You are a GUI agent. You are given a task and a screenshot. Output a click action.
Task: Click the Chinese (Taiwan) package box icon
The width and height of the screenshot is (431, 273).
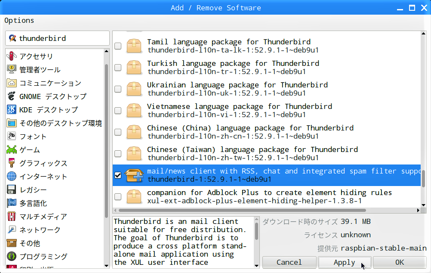(x=134, y=154)
